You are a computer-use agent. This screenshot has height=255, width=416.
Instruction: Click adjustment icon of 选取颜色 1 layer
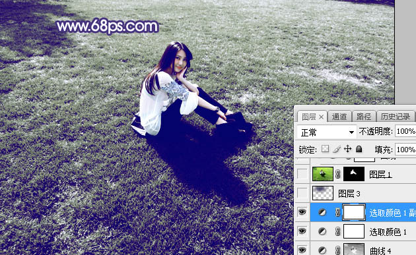tap(322, 231)
